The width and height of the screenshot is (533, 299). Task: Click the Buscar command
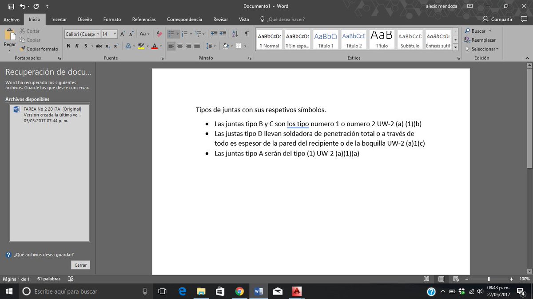(x=478, y=31)
